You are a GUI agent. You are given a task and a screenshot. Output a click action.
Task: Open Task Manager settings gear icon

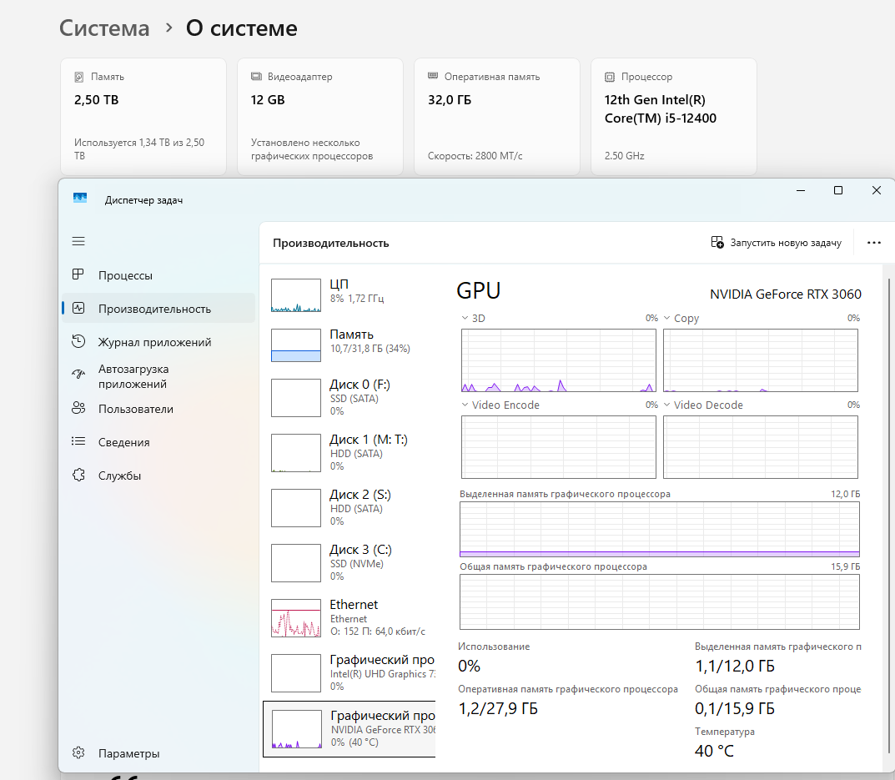pyautogui.click(x=78, y=753)
